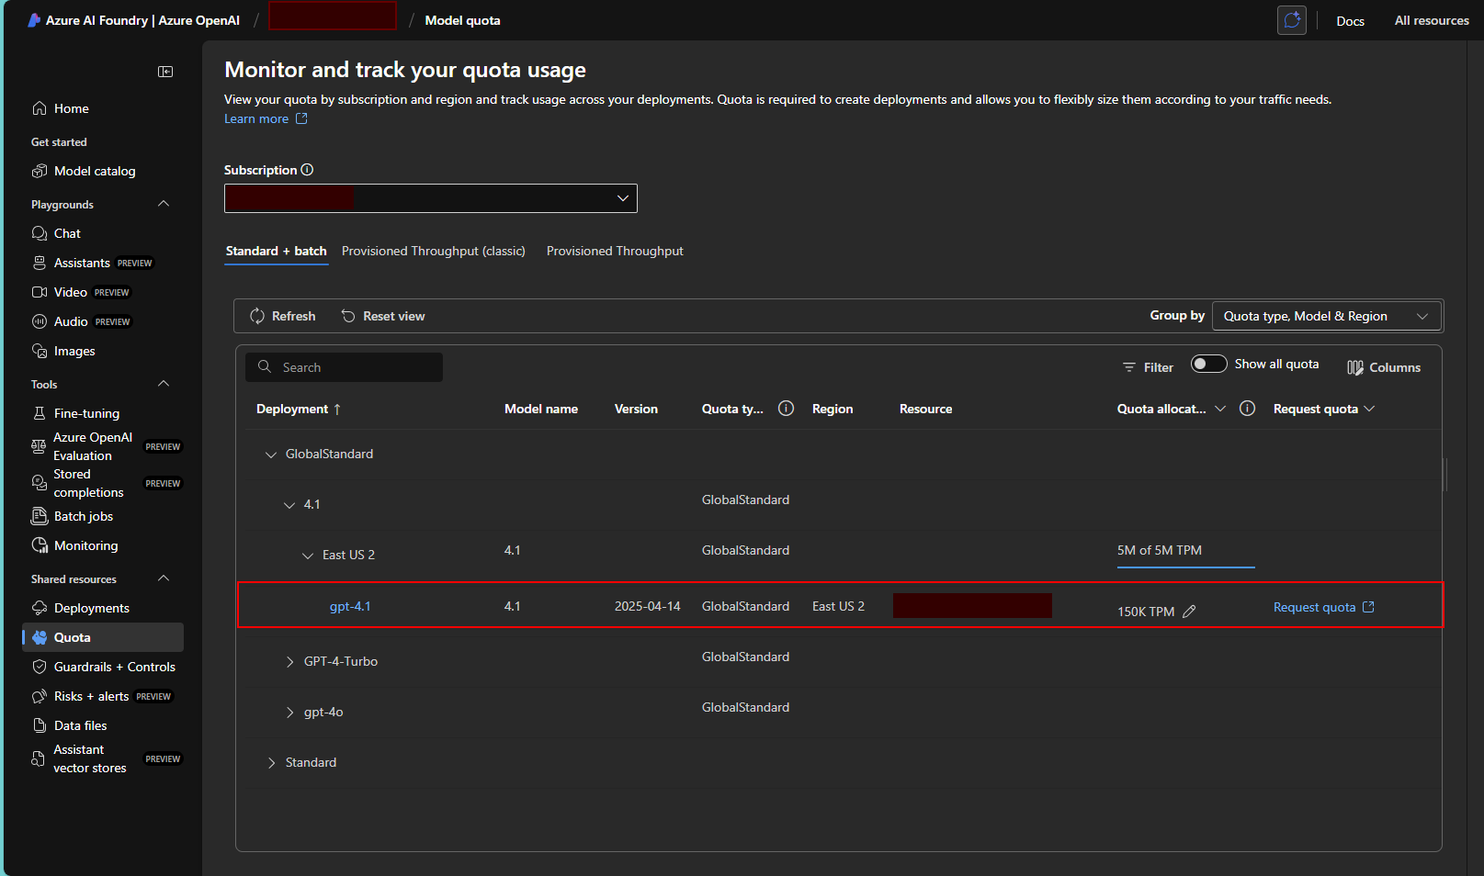Expand the GPT-4-Turbo row
Screen dimensions: 1484x876
(x=289, y=662)
